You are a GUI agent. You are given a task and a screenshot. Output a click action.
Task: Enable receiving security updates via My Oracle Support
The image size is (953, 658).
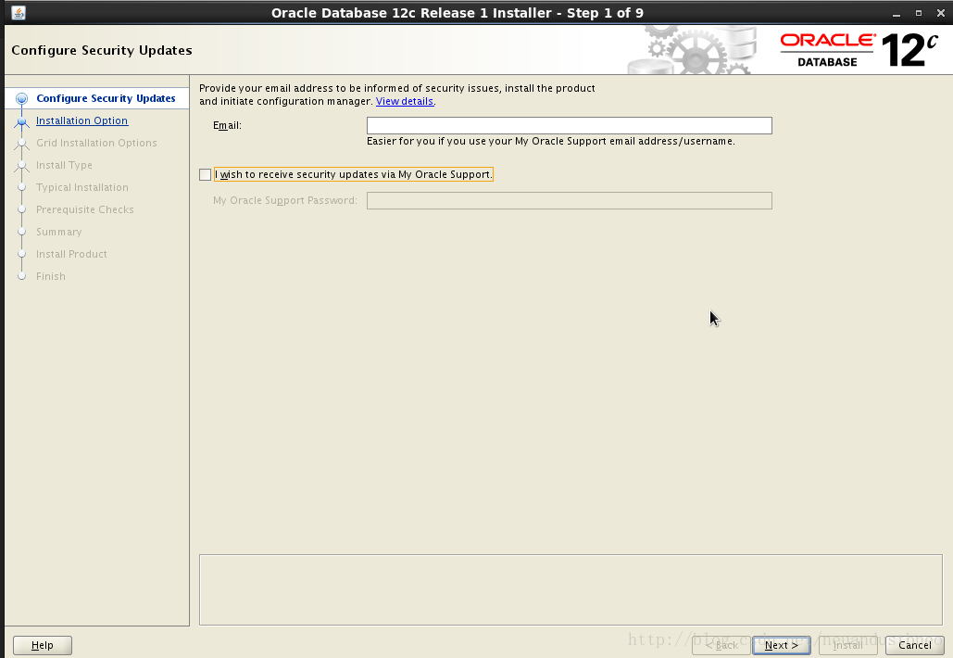(205, 174)
